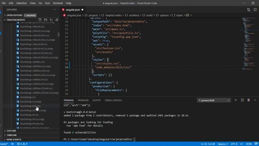Change indentation via Spaces: 2
This screenshot has width=259, height=146.
click(x=223, y=144)
